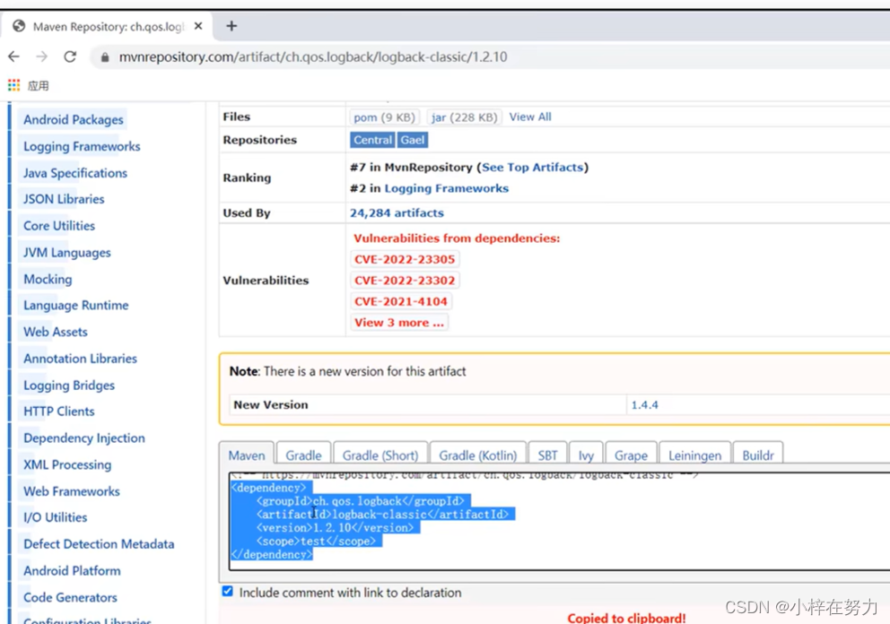Image resolution: width=890 pixels, height=624 pixels.
Task: Close the Maven Repository browser tab
Action: [x=198, y=26]
